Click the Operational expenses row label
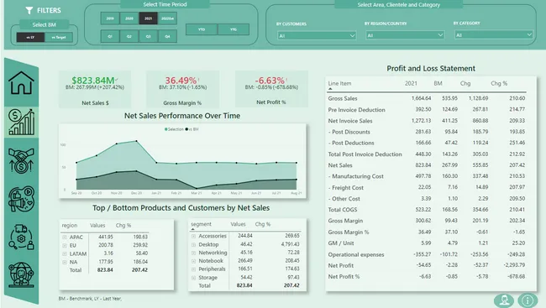 356,254
